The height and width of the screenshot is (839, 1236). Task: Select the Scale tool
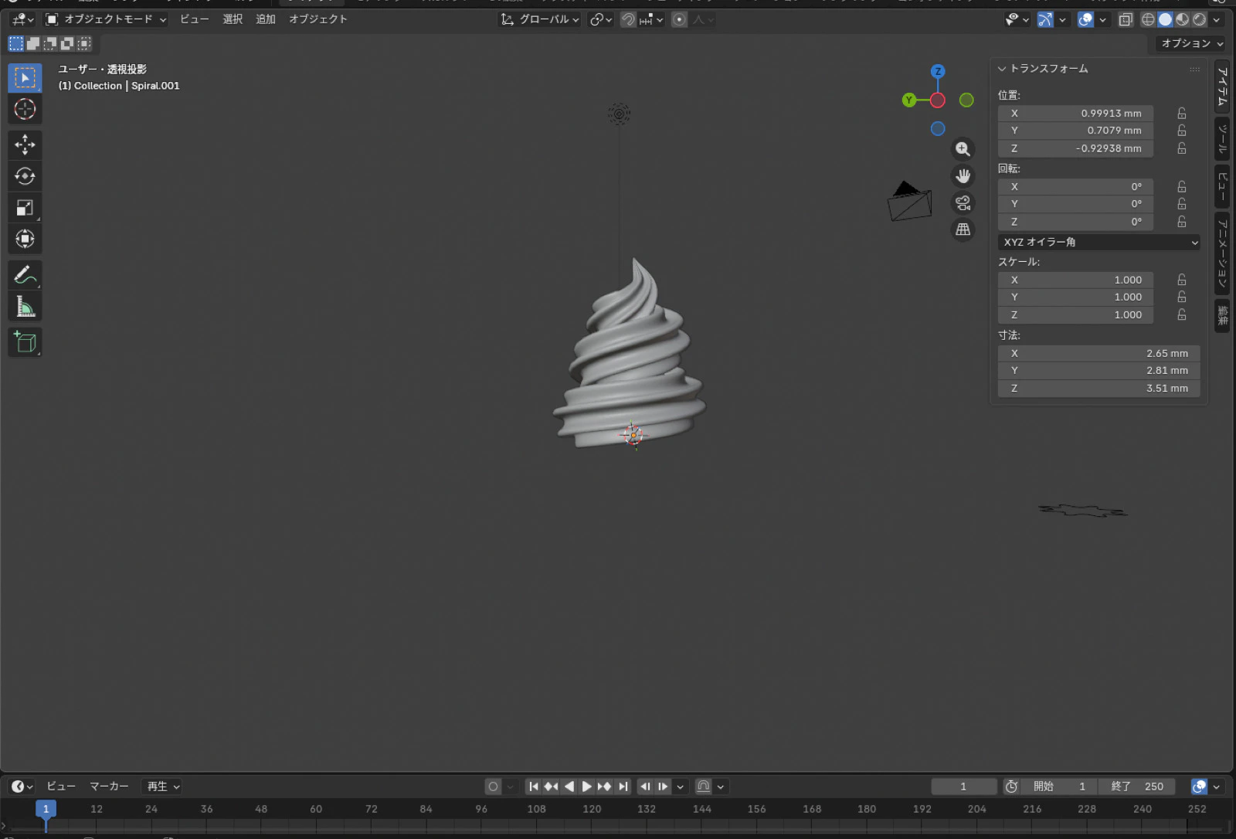[25, 207]
